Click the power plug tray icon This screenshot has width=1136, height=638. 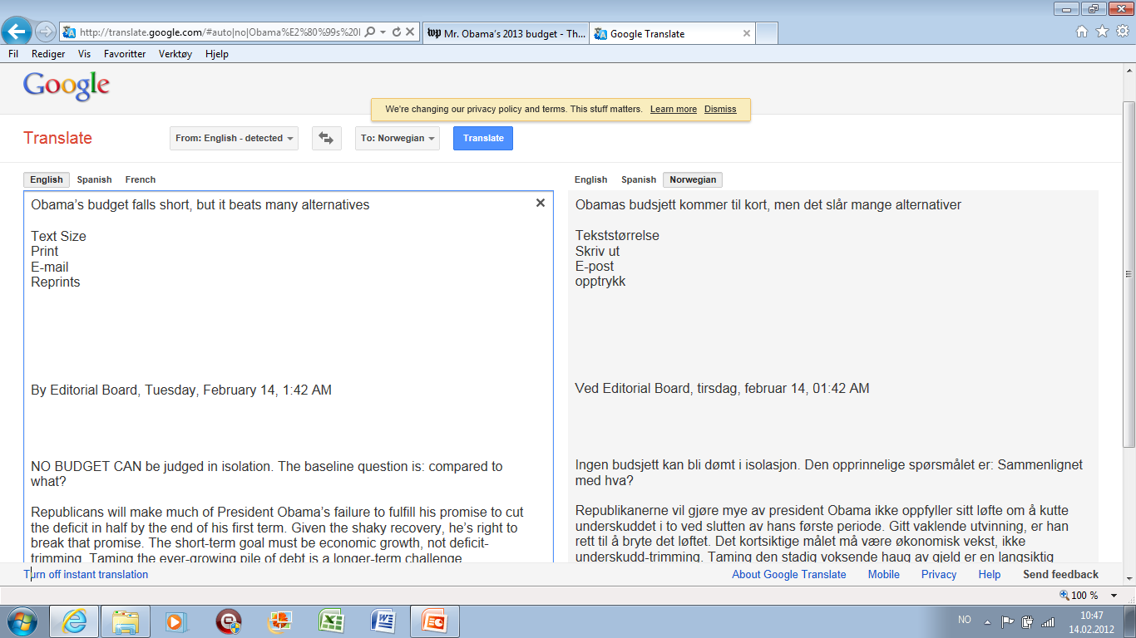[x=1027, y=621]
